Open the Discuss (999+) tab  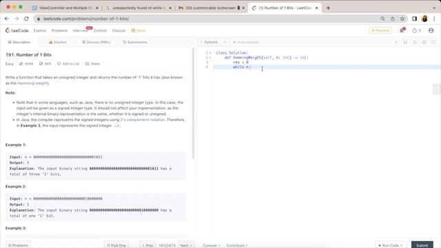pyautogui.click(x=96, y=42)
